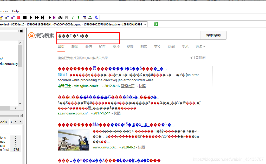Select the 明医 search tab
The width and height of the screenshot is (266, 164).
tap(144, 47)
